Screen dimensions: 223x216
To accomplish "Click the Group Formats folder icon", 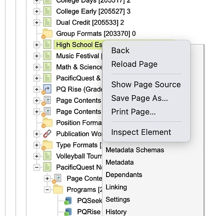I will (47, 33).
